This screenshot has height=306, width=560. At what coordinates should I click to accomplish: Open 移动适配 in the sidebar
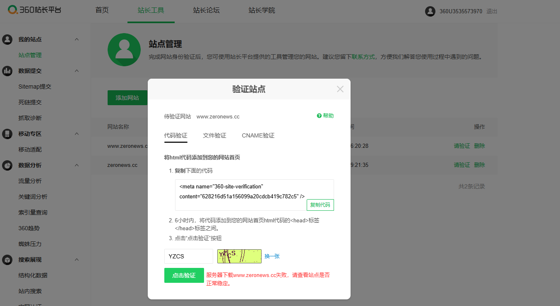click(30, 149)
